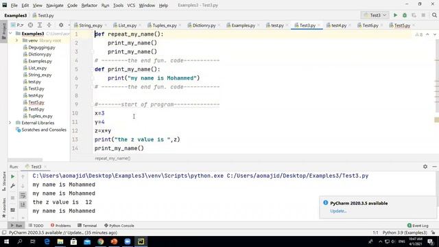Open Windows Start menu

[x=6, y=242]
